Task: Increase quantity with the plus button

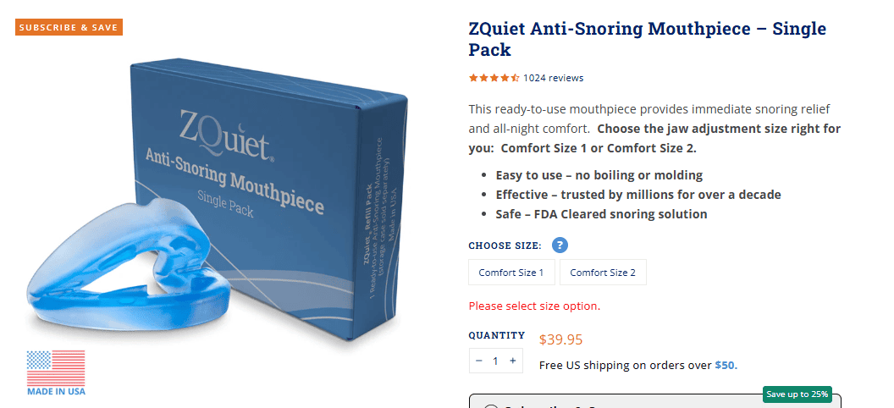Action: click(513, 361)
